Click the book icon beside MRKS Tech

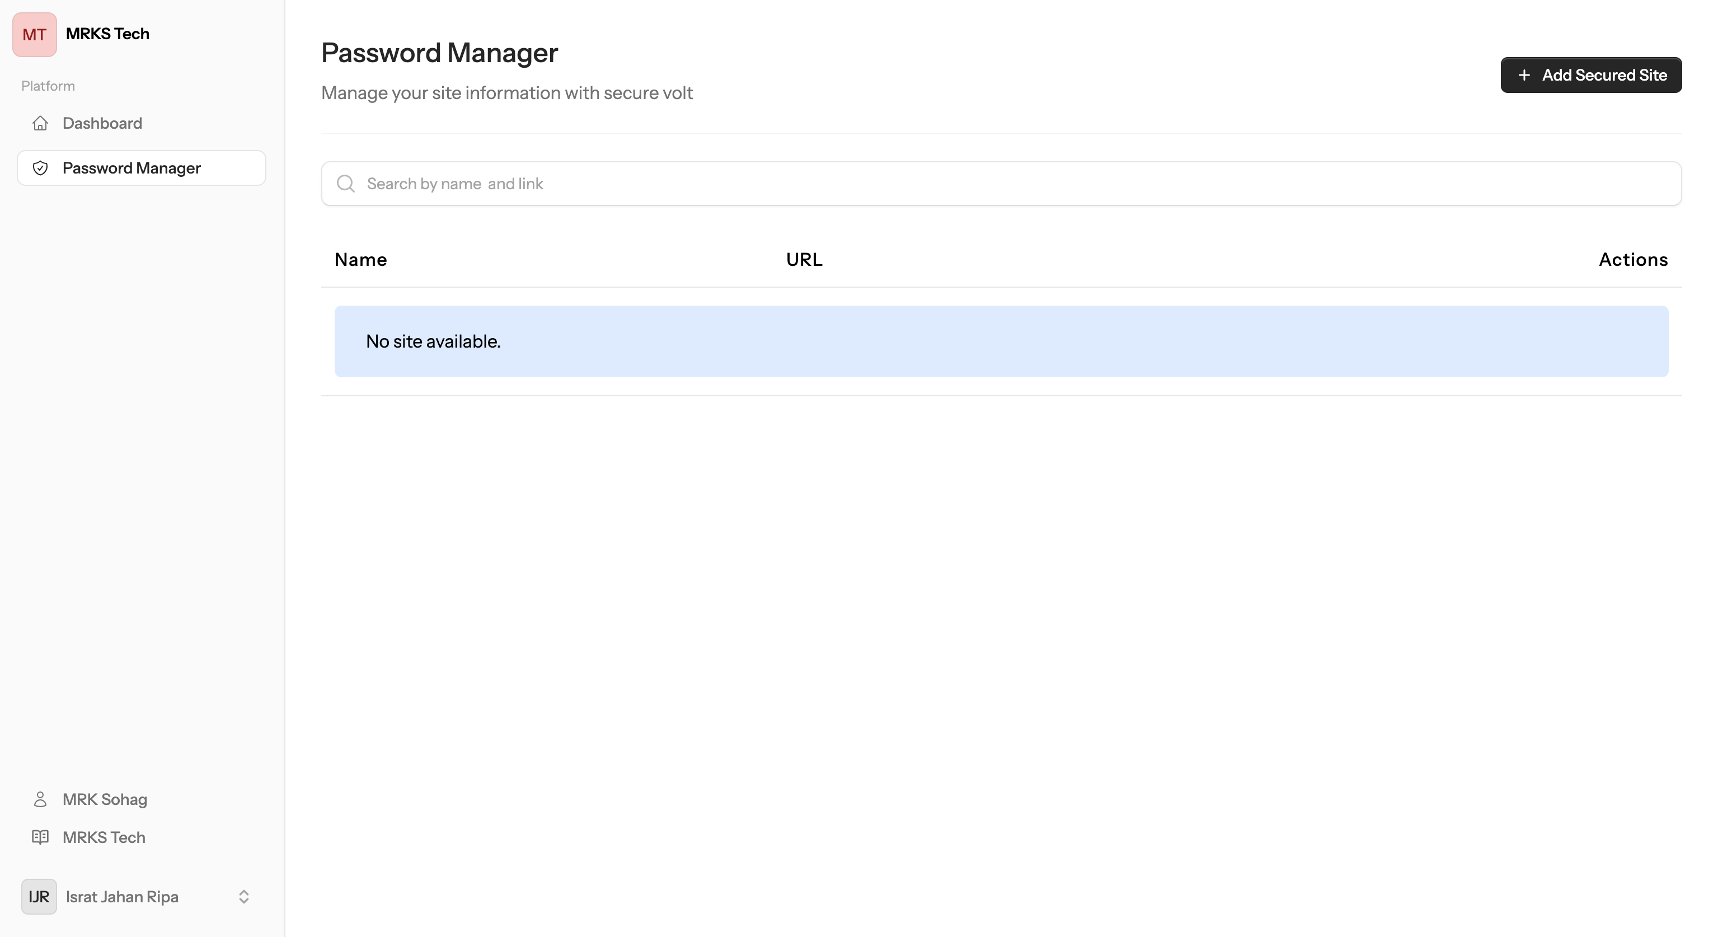click(40, 837)
